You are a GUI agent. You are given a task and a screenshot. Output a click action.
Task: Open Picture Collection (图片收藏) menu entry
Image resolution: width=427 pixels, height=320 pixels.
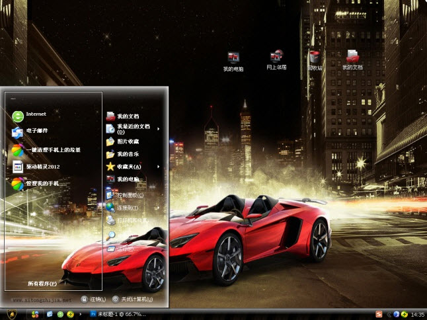pyautogui.click(x=128, y=141)
